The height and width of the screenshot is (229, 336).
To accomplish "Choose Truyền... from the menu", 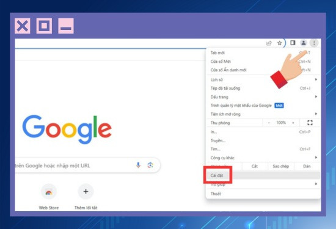I will click(x=263, y=140).
